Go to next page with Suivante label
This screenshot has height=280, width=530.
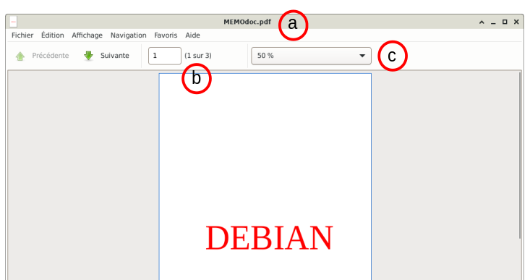tap(114, 56)
